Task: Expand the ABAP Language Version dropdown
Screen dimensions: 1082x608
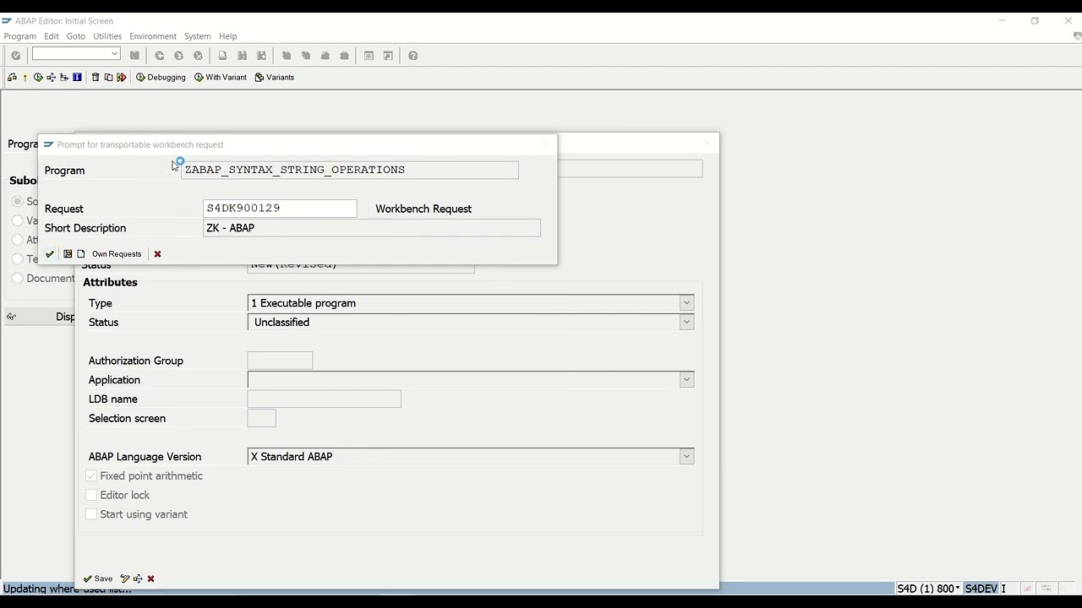Action: (686, 457)
